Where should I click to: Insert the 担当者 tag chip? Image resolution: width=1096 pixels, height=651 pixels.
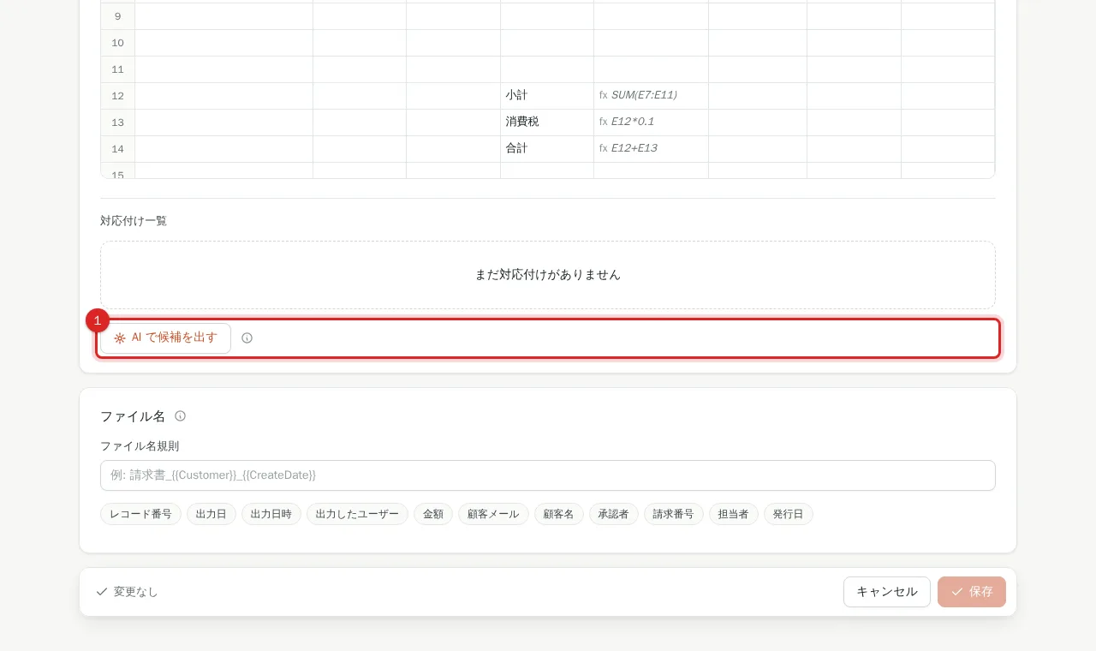pos(734,514)
